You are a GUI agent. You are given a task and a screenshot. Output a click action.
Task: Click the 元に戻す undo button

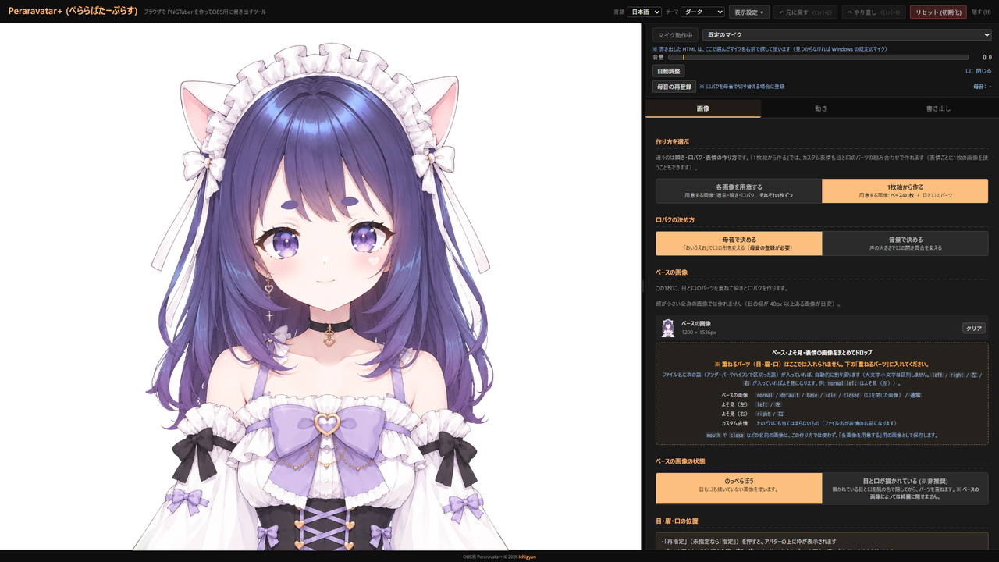[805, 12]
